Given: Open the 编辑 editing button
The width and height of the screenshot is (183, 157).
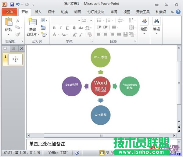Looking at the screenshot, I should point(156,26).
